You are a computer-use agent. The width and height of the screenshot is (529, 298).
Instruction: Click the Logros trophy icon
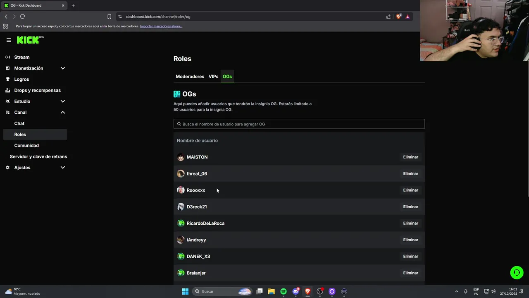pos(7,79)
